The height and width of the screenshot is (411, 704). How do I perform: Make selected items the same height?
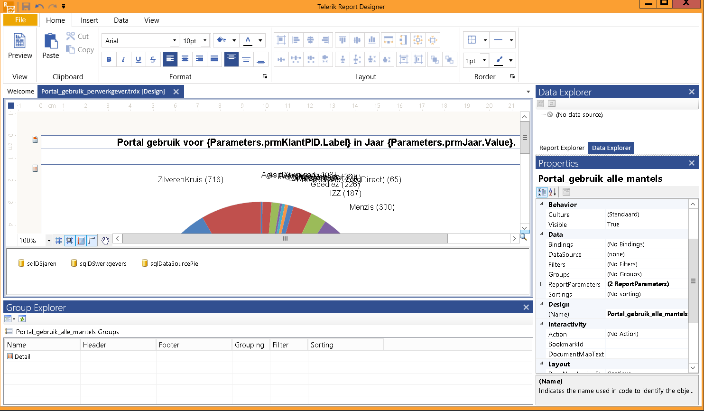click(x=403, y=40)
